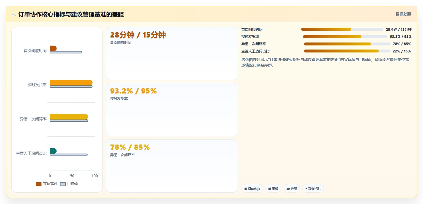Click the grey target bar for 主管人工追问占比
This screenshot has height=204, width=423.
pos(69,155)
